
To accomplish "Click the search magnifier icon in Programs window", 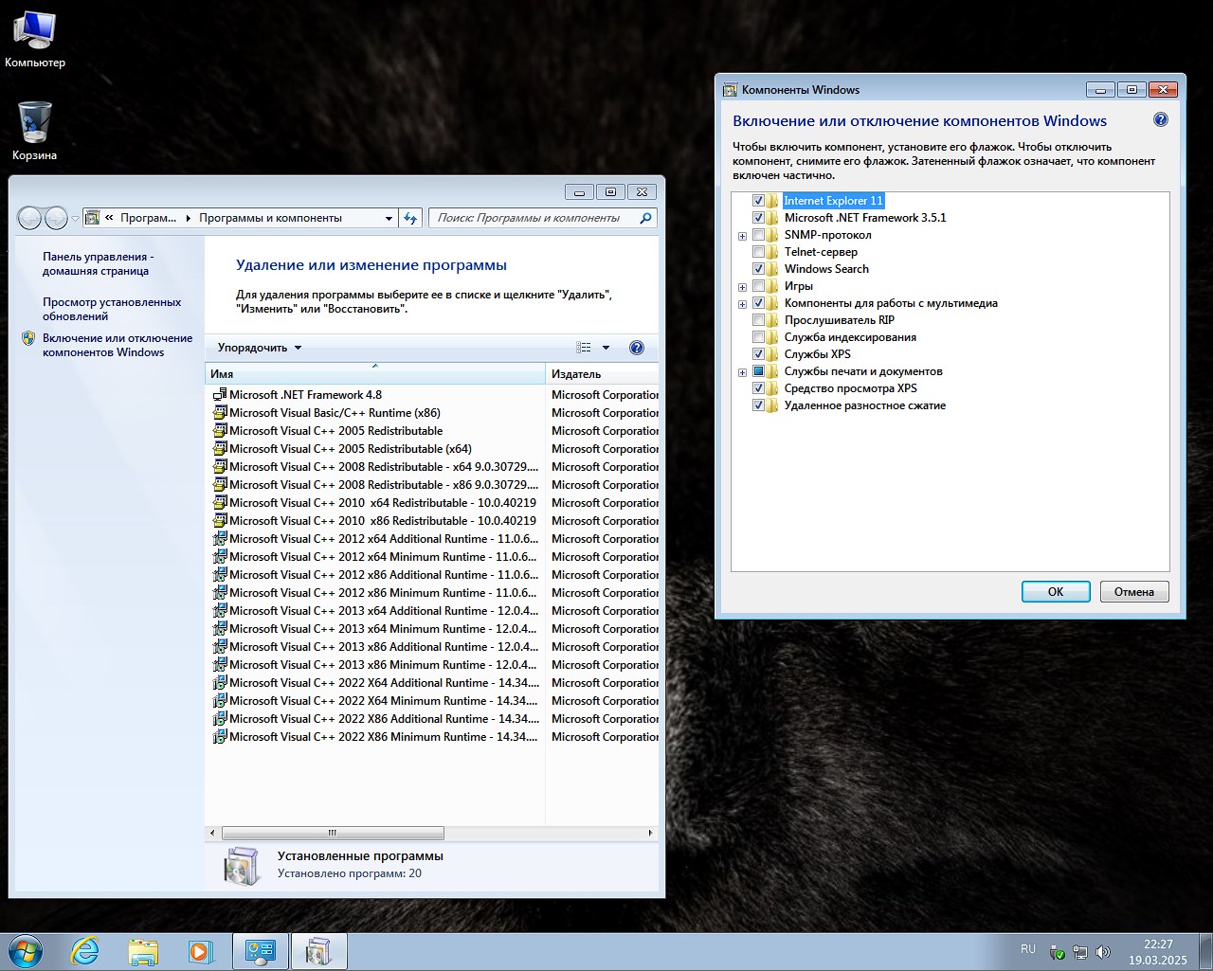I will pos(645,218).
